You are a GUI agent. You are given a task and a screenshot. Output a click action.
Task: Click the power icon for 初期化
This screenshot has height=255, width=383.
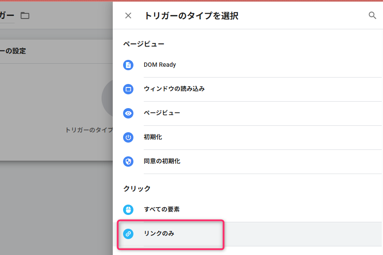[128, 137]
